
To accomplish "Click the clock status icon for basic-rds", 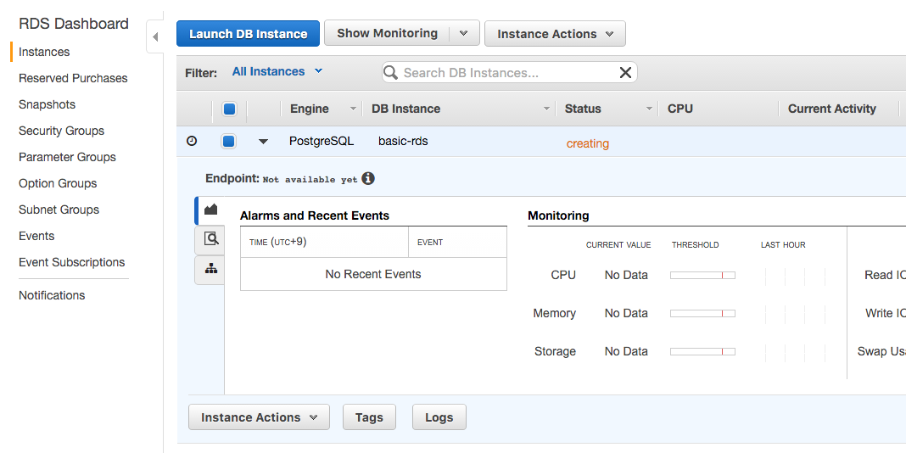I will [x=192, y=141].
